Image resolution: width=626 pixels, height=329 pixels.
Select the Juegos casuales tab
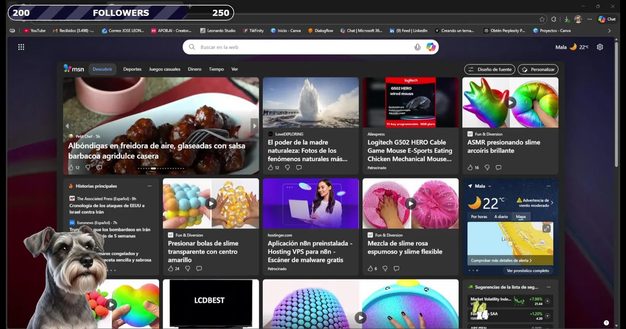point(164,69)
